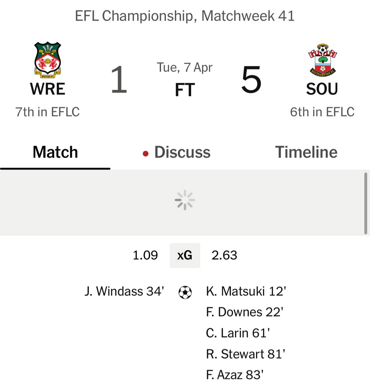This screenshot has height=391, width=370.
Task: Select the WRE team abbreviation
Action: pyautogui.click(x=48, y=89)
